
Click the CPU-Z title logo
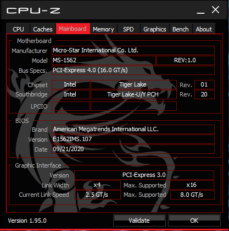(33, 10)
